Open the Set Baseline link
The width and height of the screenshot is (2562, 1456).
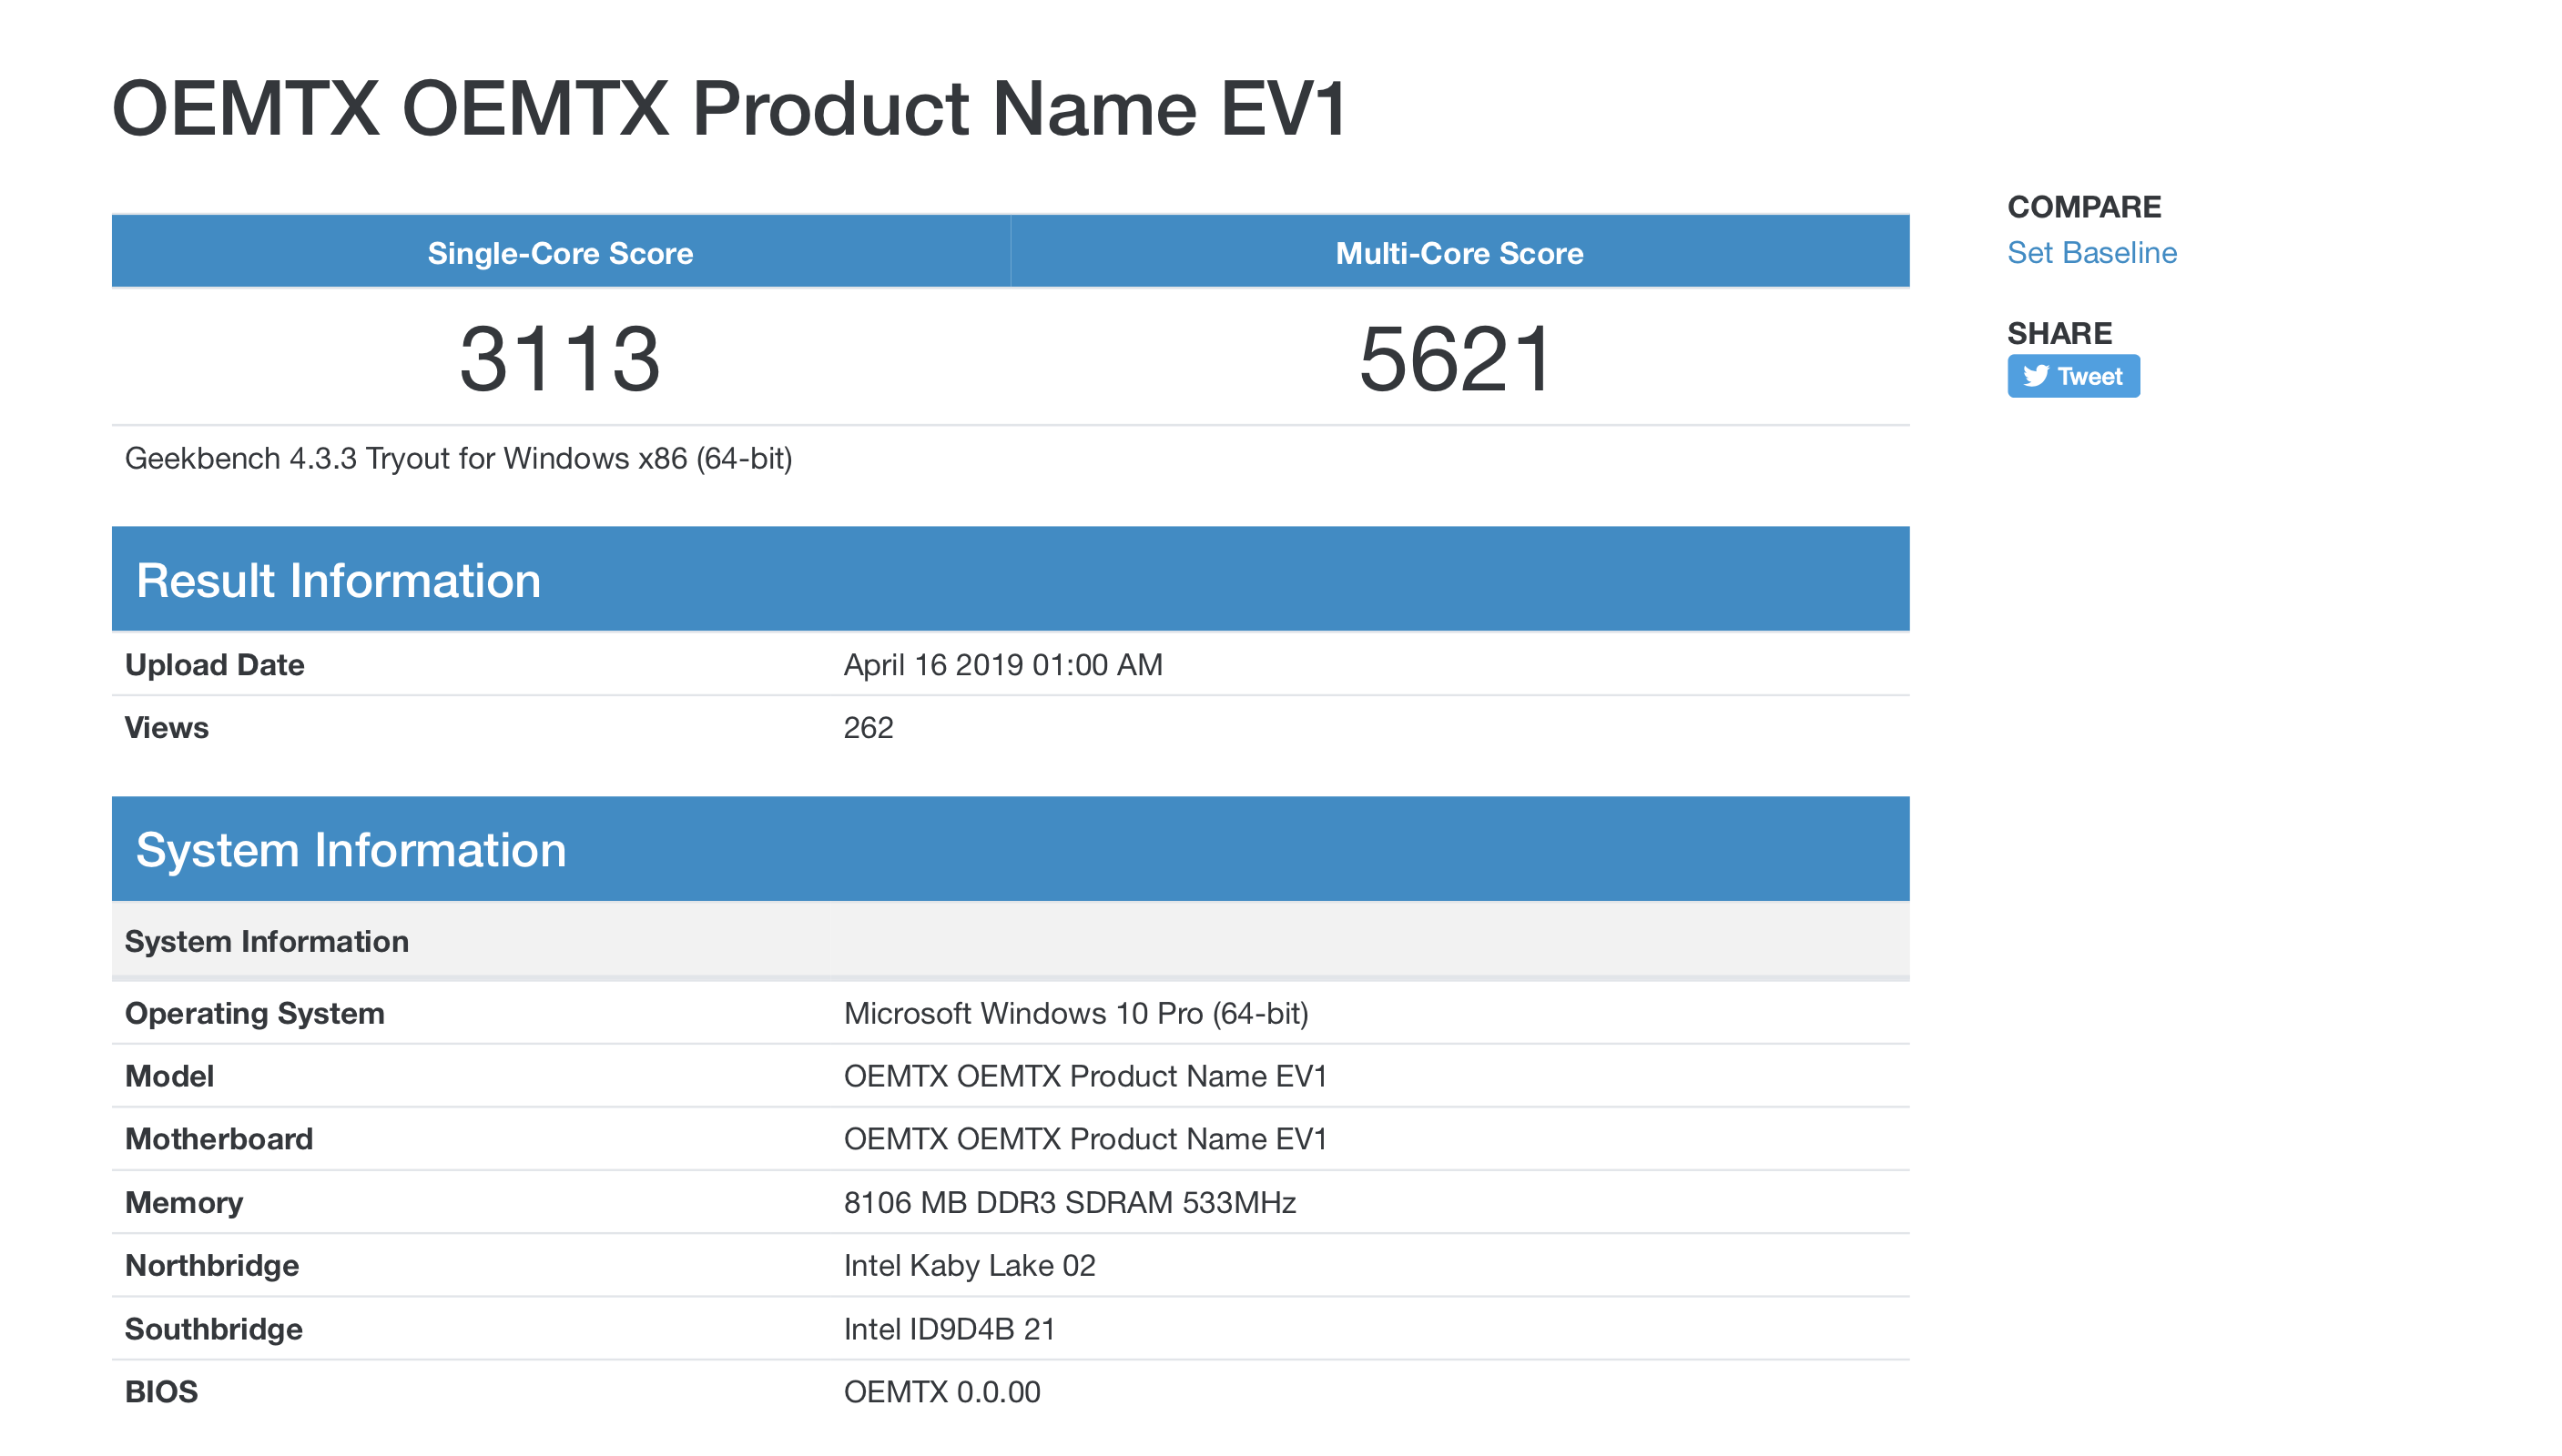2090,253
